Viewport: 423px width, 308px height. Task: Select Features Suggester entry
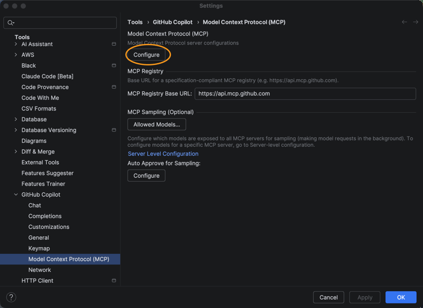[x=47, y=173]
